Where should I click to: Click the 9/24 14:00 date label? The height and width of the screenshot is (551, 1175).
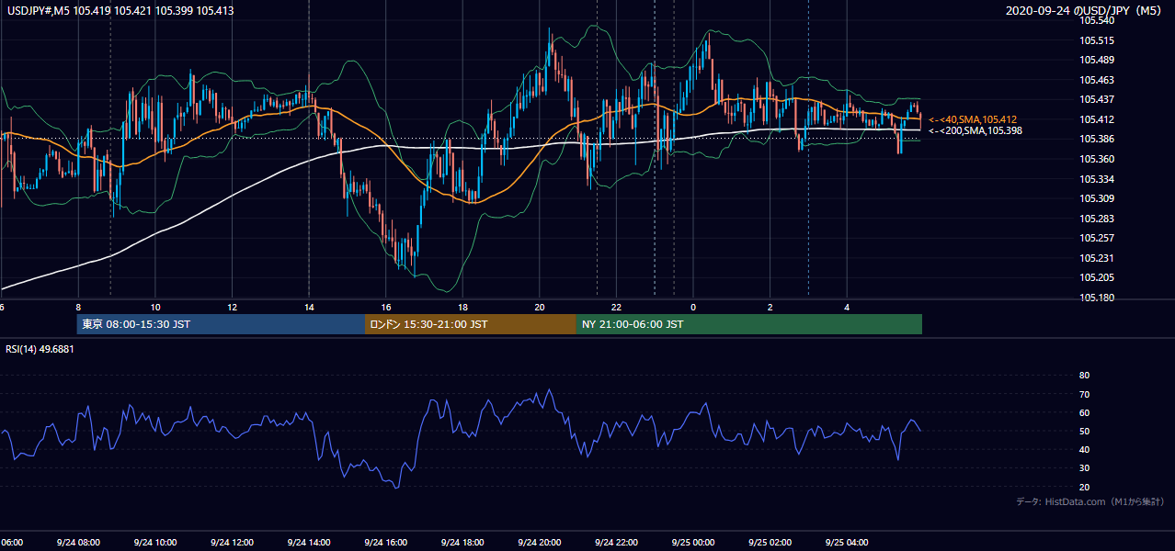click(309, 543)
